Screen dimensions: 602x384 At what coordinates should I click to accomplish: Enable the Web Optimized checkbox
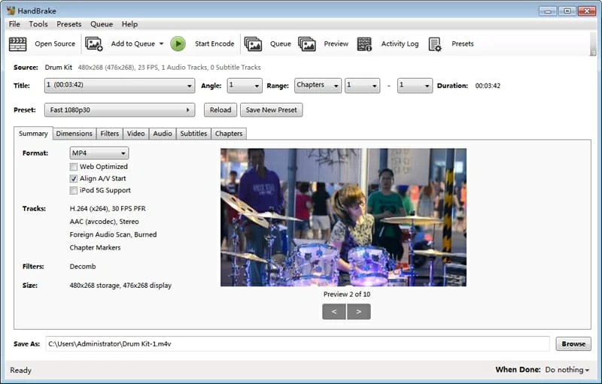tap(74, 167)
